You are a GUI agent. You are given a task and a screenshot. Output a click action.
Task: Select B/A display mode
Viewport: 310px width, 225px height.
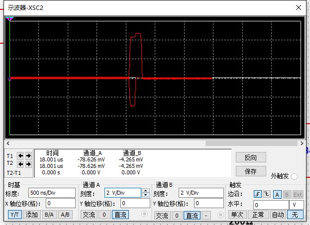tap(49, 215)
